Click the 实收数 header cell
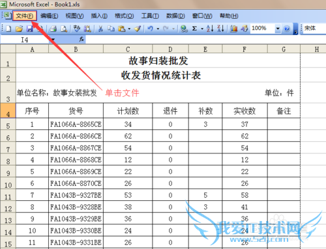The image size is (326, 249). [x=244, y=111]
